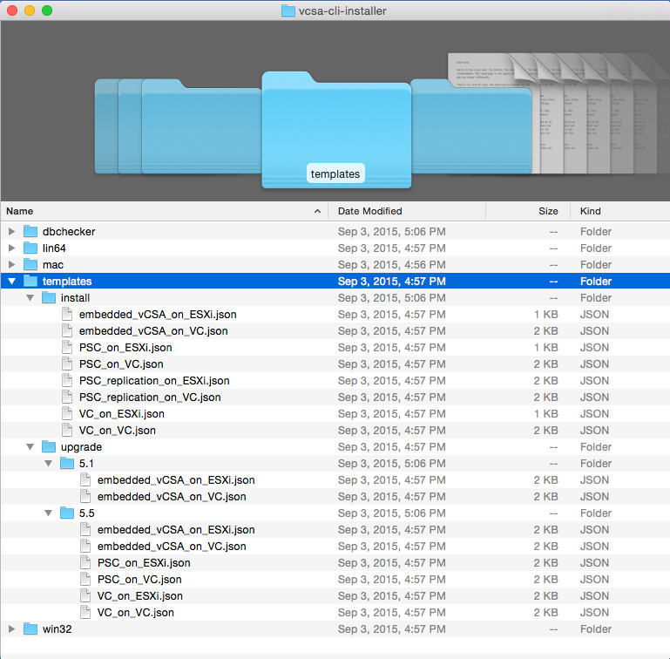
Task: Select embedded_vCSA_on_VC.json under install
Action: click(153, 331)
